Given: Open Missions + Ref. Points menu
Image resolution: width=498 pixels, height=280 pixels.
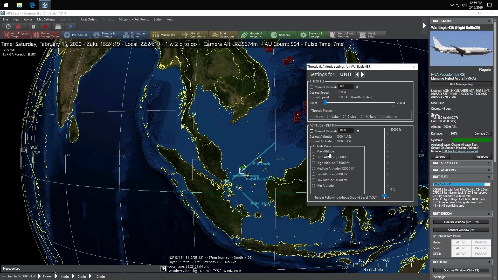Looking at the screenshot, I should (134, 19).
